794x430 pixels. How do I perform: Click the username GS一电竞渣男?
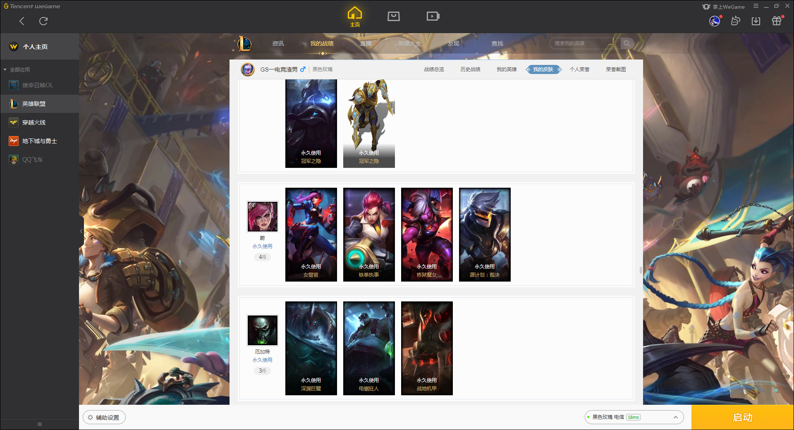click(279, 69)
